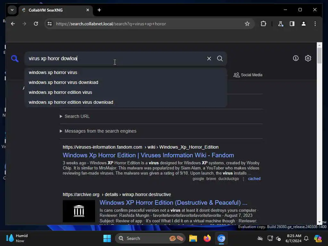Open Chrome three-dot menu
The width and height of the screenshot is (328, 246).
[x=315, y=24]
